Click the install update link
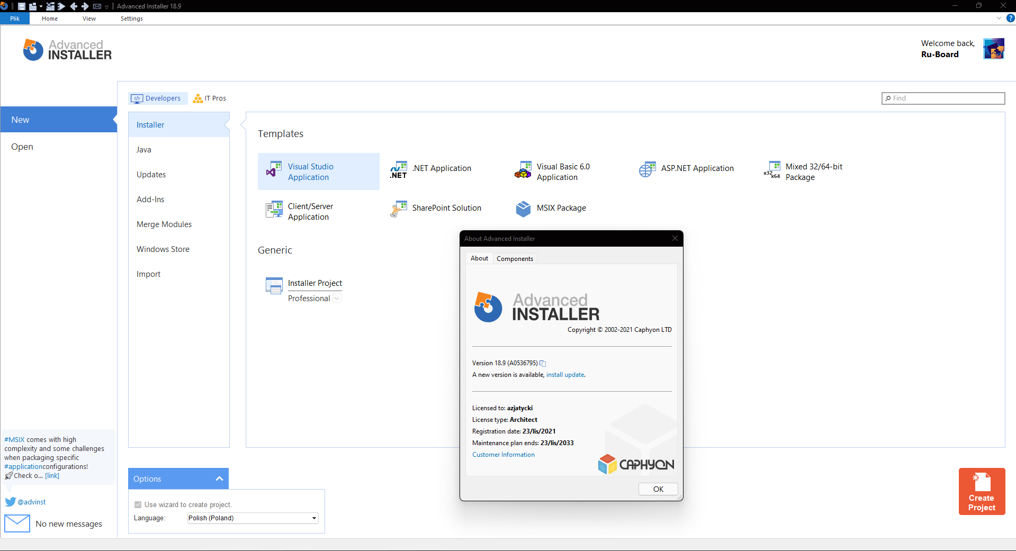1016x551 pixels. [x=565, y=375]
